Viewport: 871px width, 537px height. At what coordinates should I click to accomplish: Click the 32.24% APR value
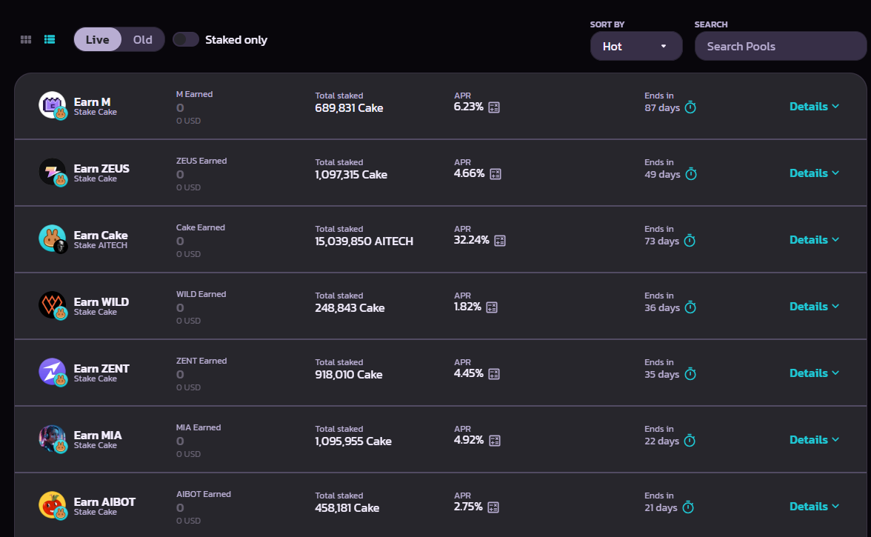click(472, 240)
